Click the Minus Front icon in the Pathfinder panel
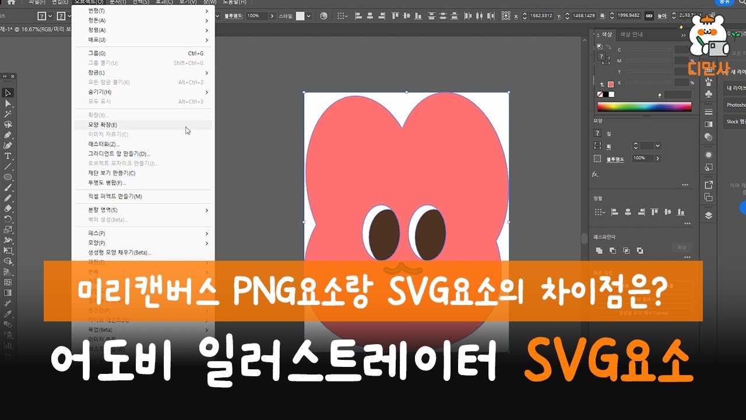 tap(613, 250)
